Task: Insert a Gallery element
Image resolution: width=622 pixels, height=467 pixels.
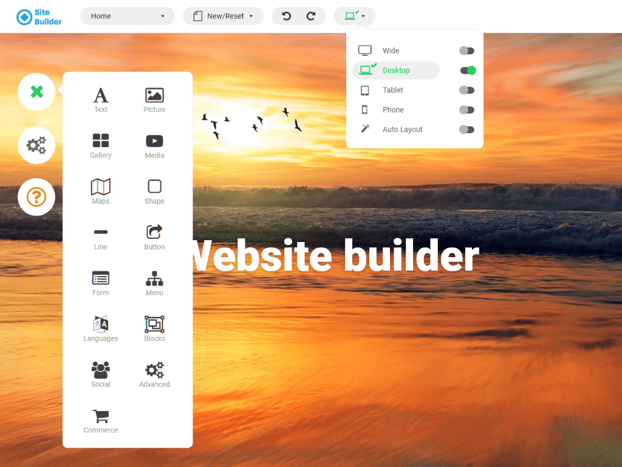Action: (100, 146)
